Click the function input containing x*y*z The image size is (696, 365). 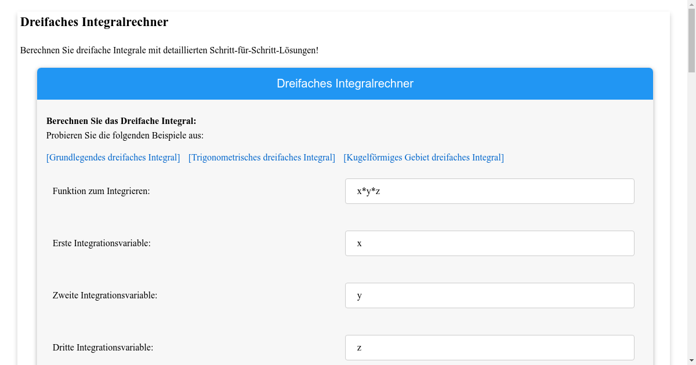490,191
